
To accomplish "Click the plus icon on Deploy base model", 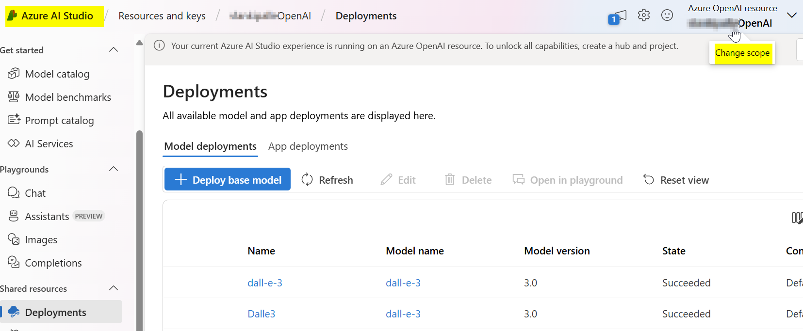I will point(180,180).
